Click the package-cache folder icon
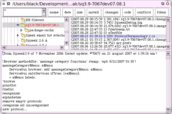Screen dimensions: 172x114 coord(26,30)
